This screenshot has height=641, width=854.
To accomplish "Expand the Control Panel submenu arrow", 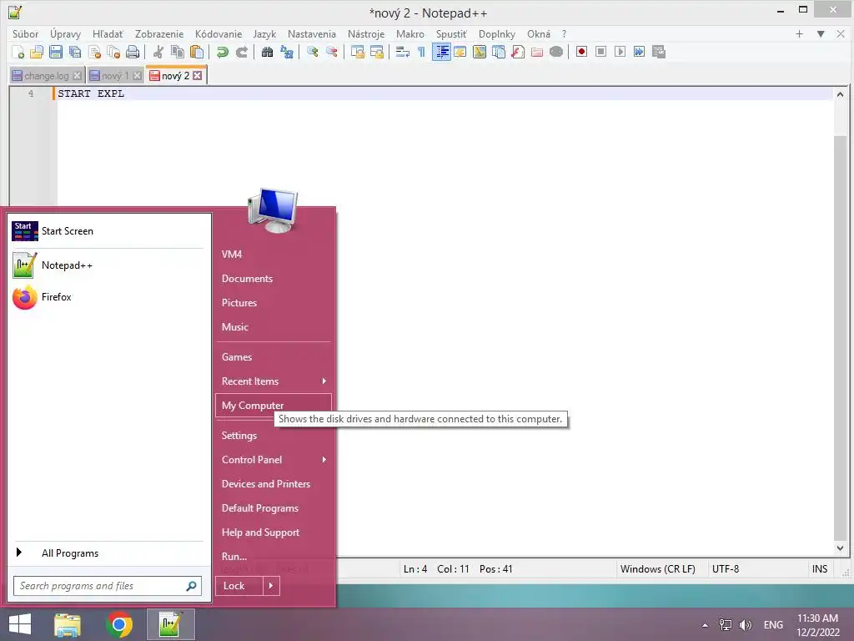I will [x=324, y=460].
